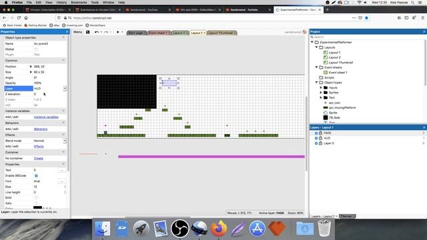Save the project with the disk icon
This screenshot has height=240, width=427.
point(87,32)
